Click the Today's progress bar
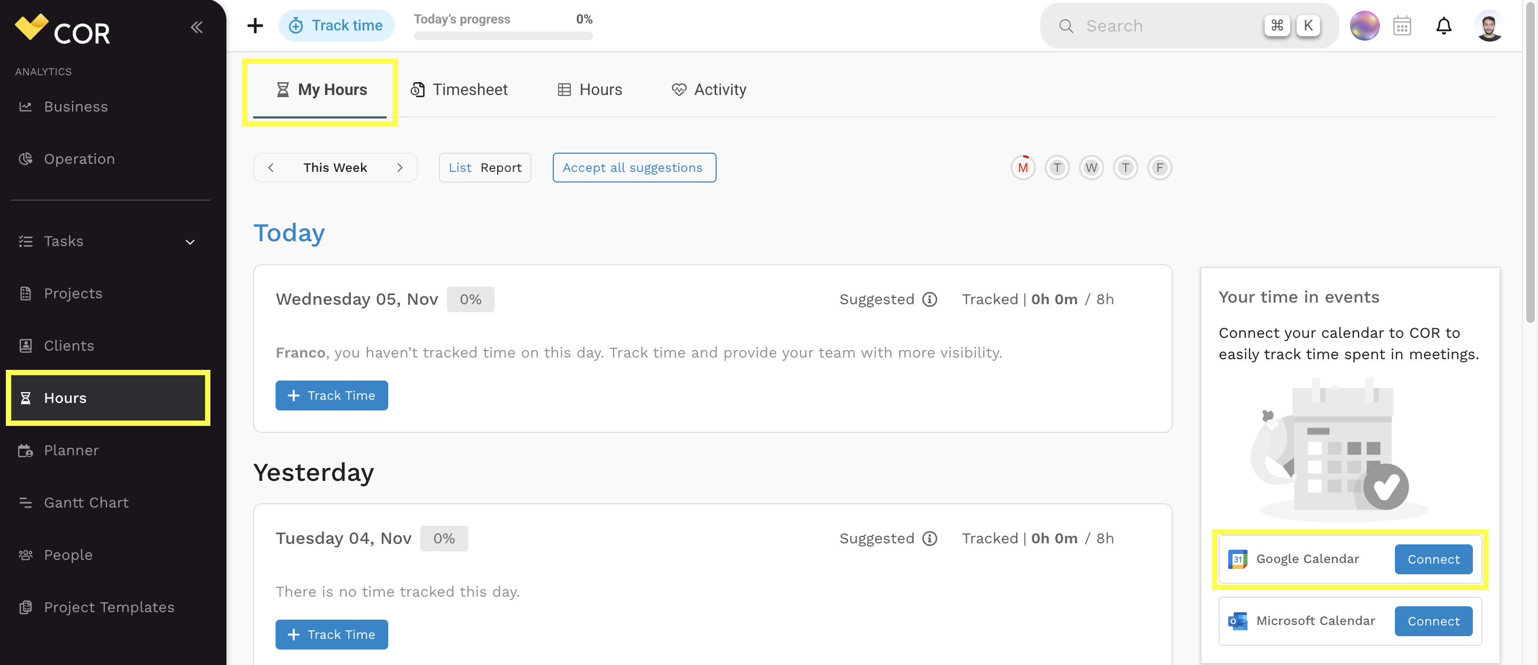The height and width of the screenshot is (665, 1538). [x=503, y=36]
